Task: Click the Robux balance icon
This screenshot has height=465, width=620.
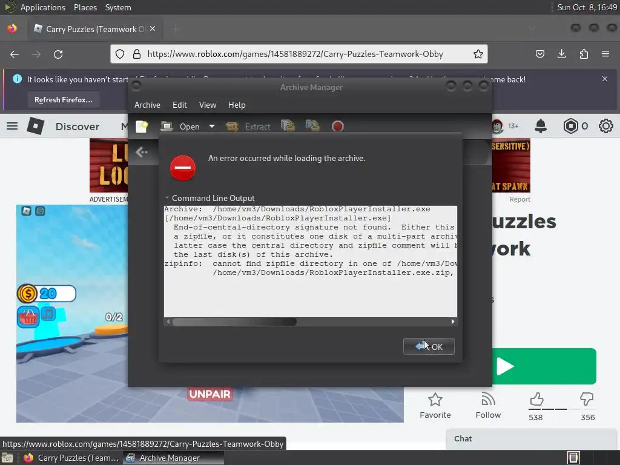Action: [x=570, y=126]
